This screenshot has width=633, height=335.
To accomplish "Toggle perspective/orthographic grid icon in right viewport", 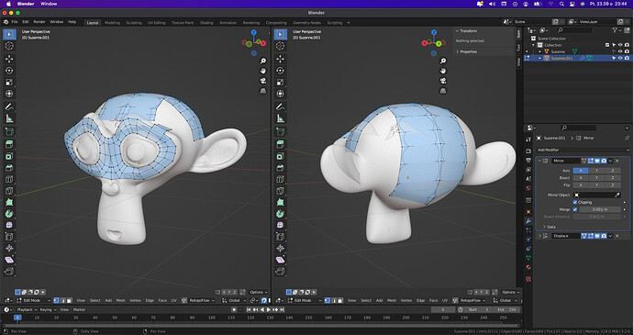I will point(443,91).
